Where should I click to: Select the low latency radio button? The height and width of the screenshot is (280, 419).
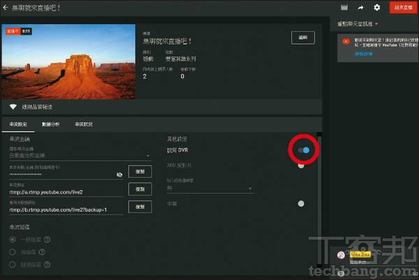[x=13, y=252]
